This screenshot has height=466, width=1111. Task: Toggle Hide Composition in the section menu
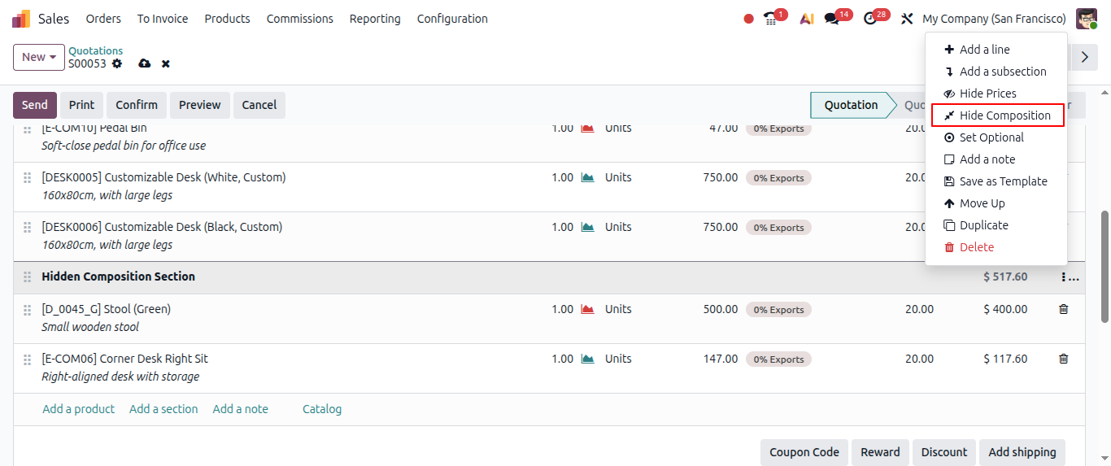coord(997,115)
